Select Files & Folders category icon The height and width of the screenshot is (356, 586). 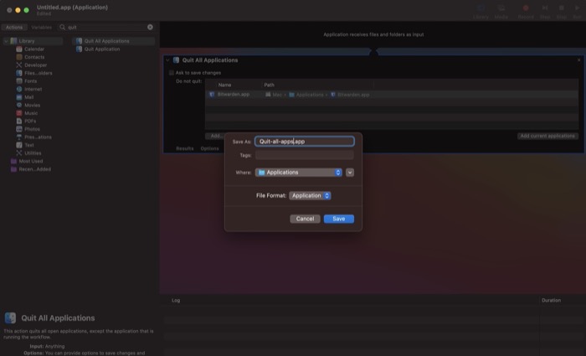coord(19,73)
